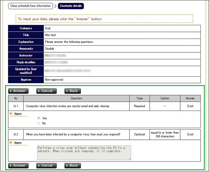Click orange Item marker under Q.1
This screenshot has height=172, width=209.
(x=11, y=114)
